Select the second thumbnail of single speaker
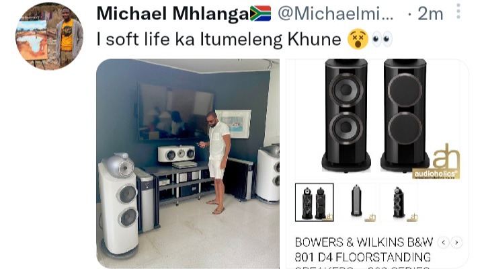484x271 pixels. pos(356,202)
